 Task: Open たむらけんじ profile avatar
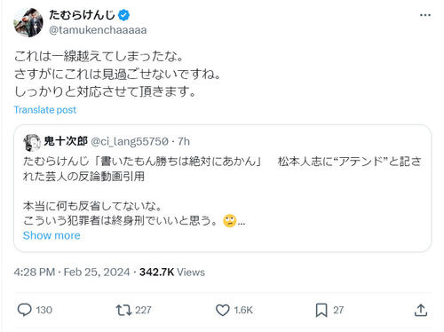[x=28, y=22]
